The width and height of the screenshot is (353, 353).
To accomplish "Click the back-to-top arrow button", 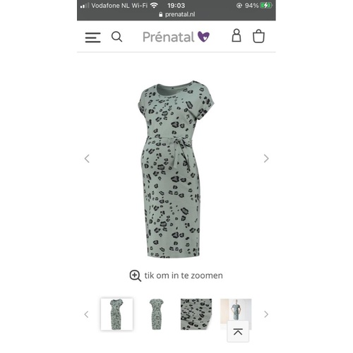I will pyautogui.click(x=238, y=331).
